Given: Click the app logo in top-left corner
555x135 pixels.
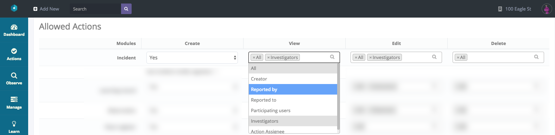Looking at the screenshot, I should (x=14, y=8).
